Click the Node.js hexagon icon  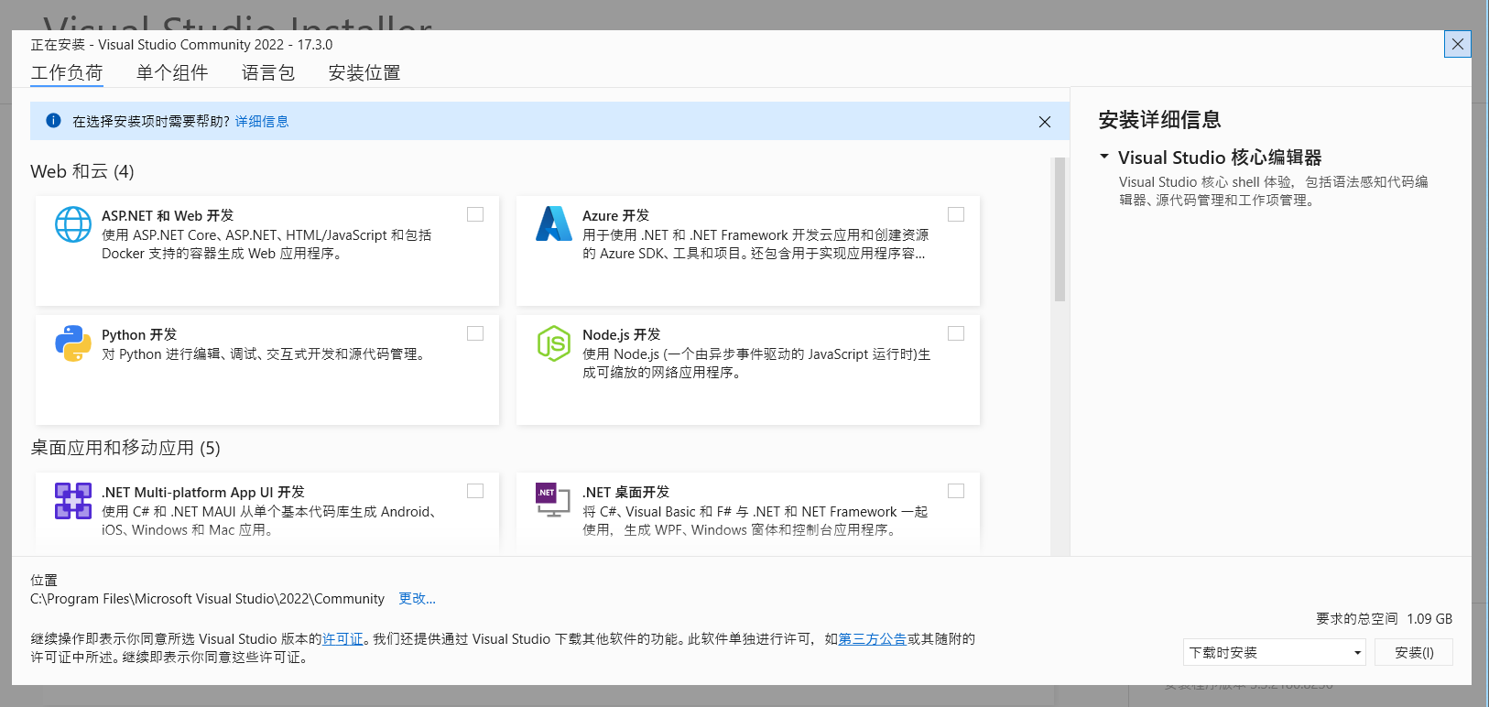point(554,343)
